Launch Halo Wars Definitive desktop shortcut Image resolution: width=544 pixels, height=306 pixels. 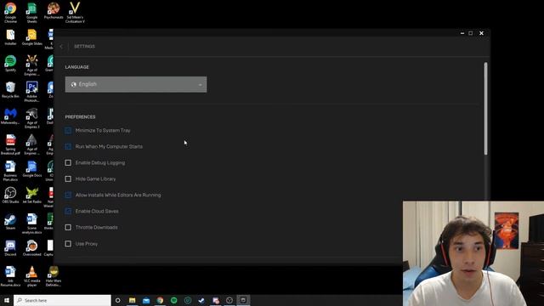(x=54, y=276)
